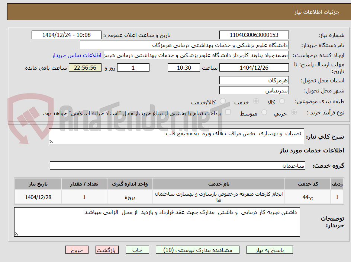Viewport: 351px width, 262px height.
Task: Click the جزئیات اطلاعات نیاز page header
Action: click(x=317, y=12)
